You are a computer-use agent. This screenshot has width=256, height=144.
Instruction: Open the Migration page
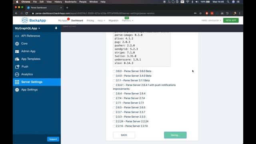point(114,20)
